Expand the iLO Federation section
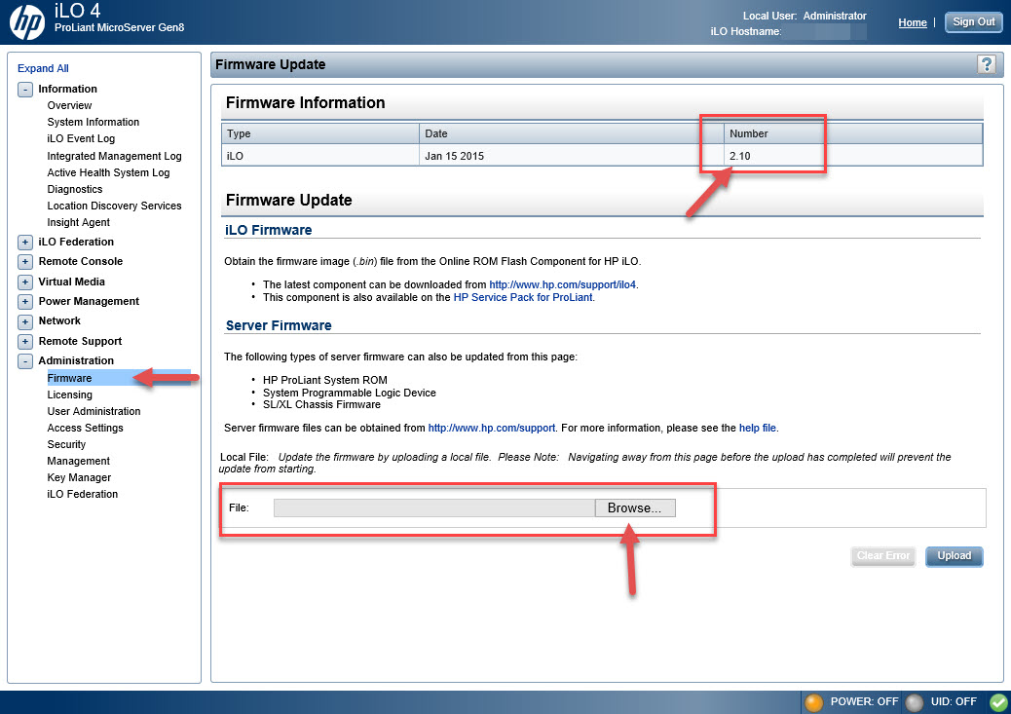The image size is (1011, 714). (25, 243)
